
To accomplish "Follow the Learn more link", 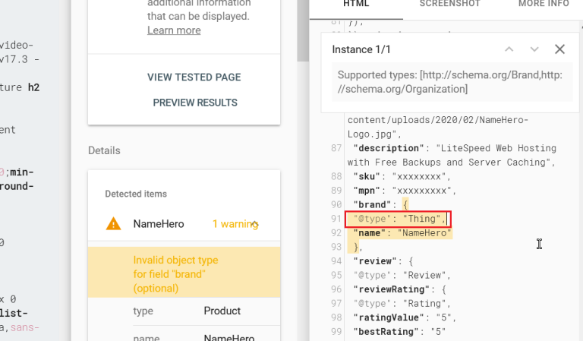I will click(x=174, y=30).
